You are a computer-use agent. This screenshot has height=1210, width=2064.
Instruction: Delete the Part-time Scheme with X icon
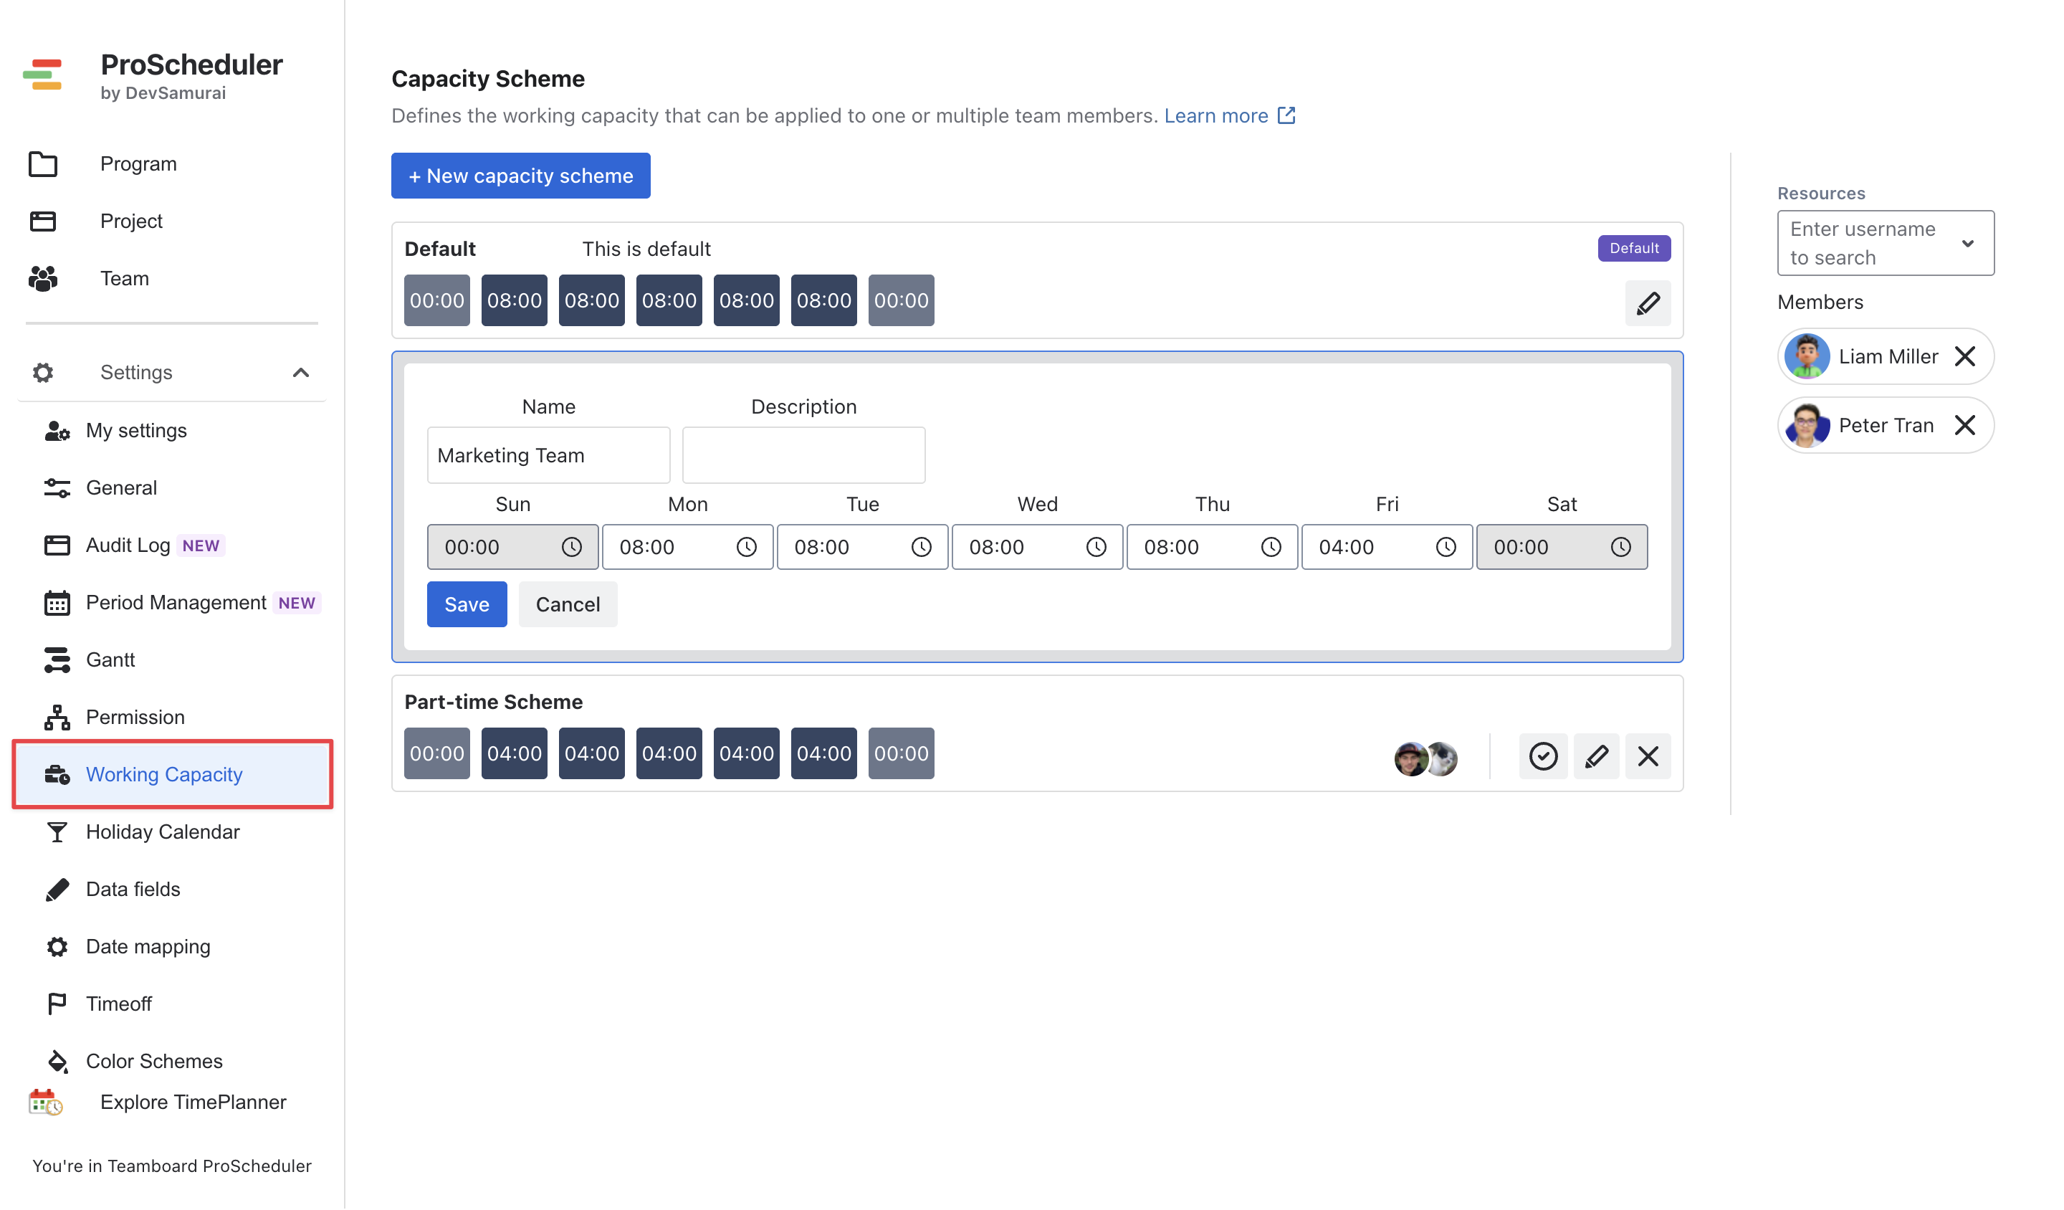click(x=1648, y=756)
